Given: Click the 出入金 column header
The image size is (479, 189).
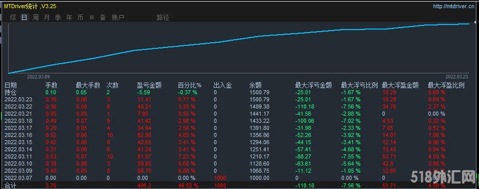Looking at the screenshot, I should tap(223, 86).
